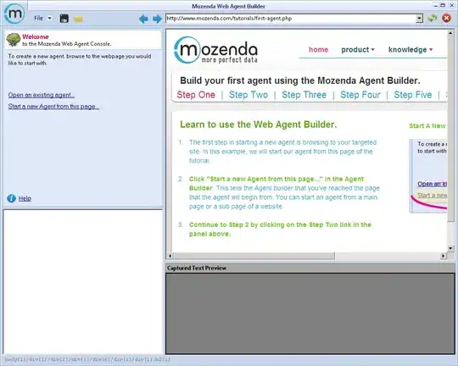
Task: Click the tutorial screenshot thumbnail on right
Action: [x=428, y=175]
